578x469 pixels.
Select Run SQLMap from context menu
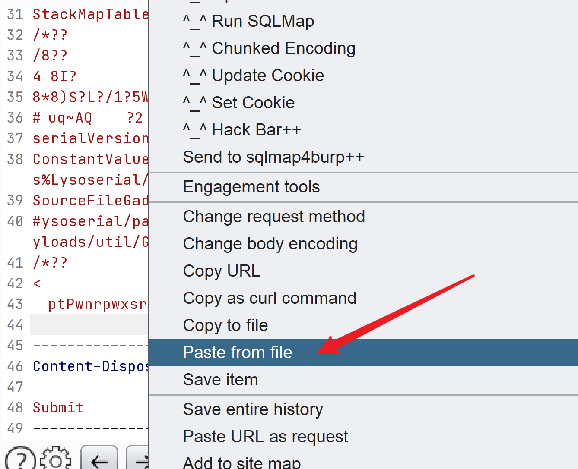click(248, 21)
